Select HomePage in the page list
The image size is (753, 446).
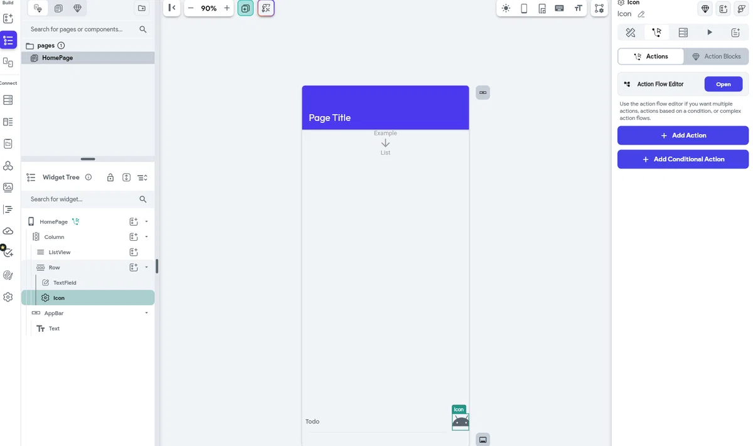coord(88,58)
